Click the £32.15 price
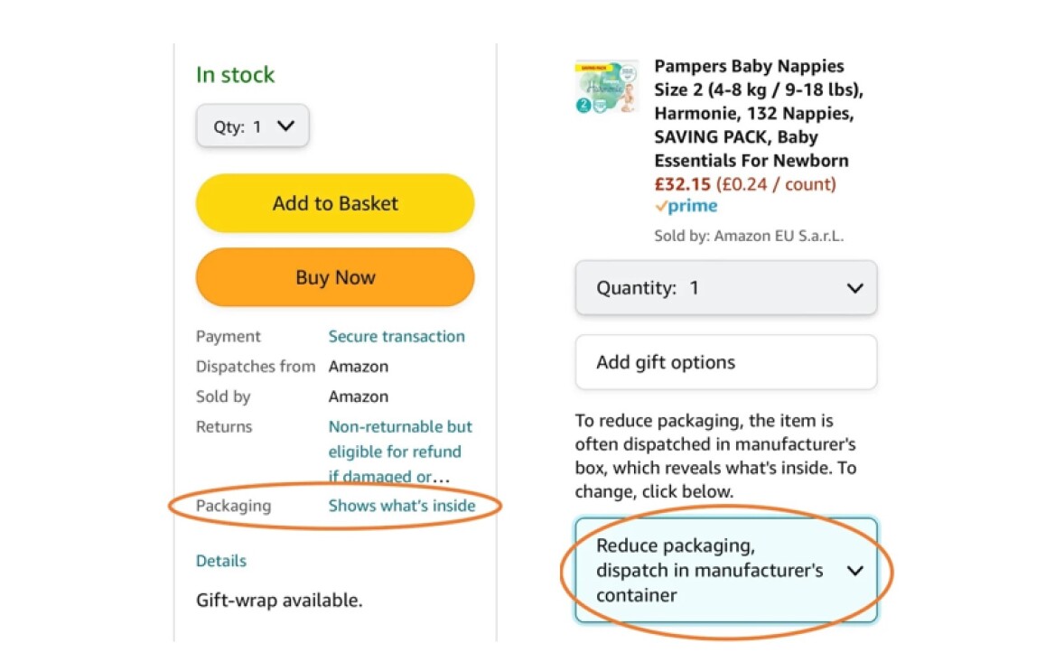 pos(683,184)
